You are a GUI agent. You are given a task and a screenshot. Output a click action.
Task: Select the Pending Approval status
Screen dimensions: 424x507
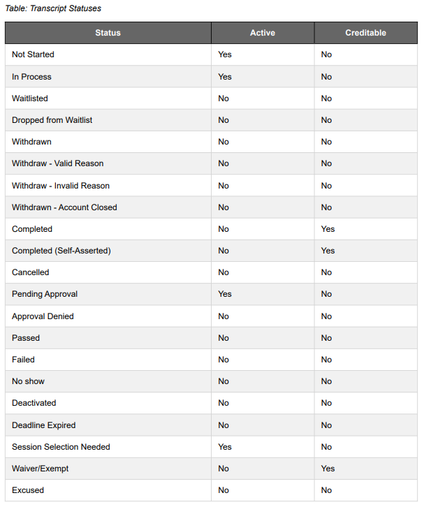click(x=45, y=294)
